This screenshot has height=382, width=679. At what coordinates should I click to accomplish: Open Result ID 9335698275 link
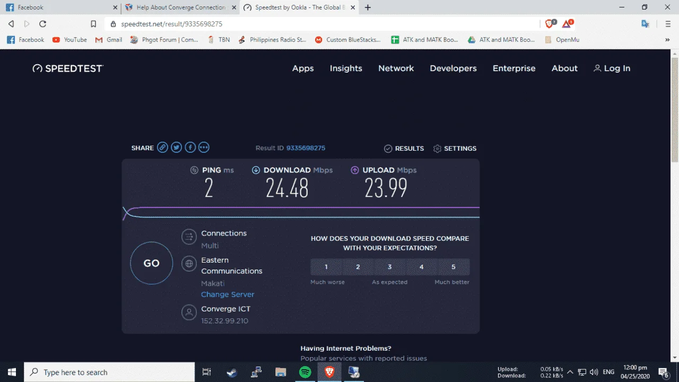pyautogui.click(x=306, y=148)
